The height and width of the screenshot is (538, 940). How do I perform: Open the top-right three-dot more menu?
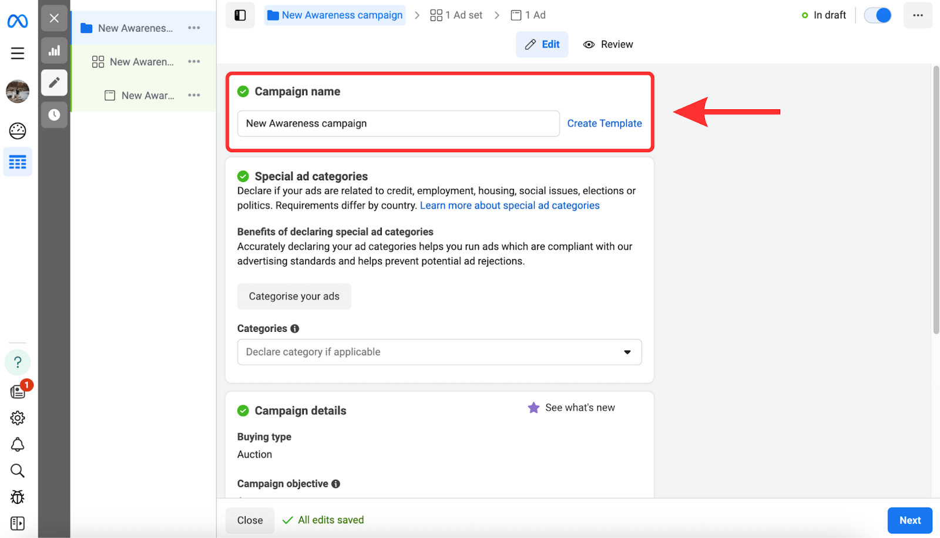(x=918, y=15)
